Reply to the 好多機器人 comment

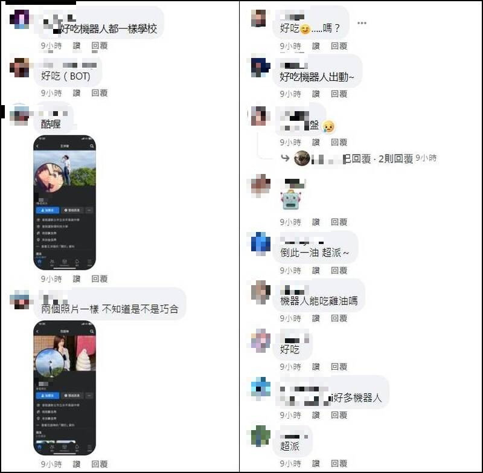339,415
